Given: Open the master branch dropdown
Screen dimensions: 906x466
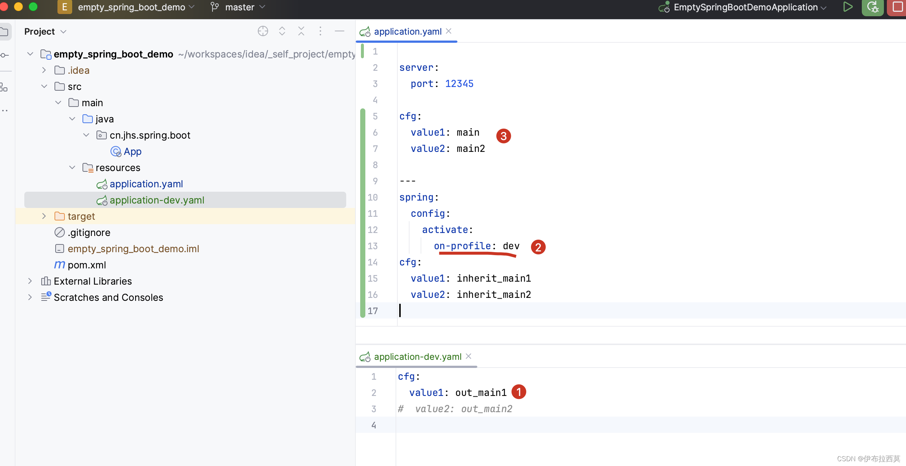Looking at the screenshot, I should 245,7.
